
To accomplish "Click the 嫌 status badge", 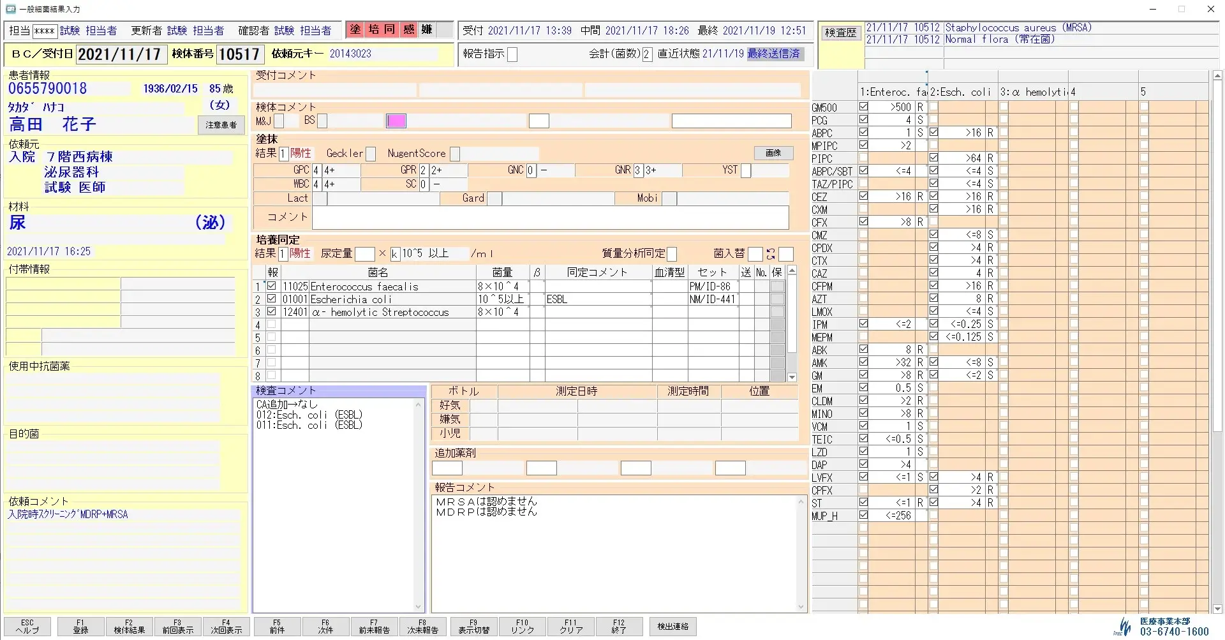I will pyautogui.click(x=426, y=30).
